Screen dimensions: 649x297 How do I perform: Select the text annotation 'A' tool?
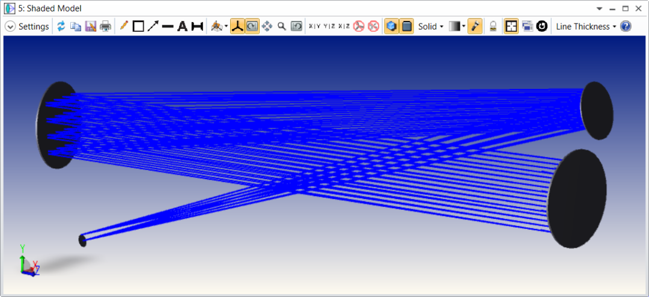tap(182, 26)
